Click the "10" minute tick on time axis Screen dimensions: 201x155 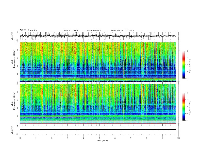click(178, 138)
